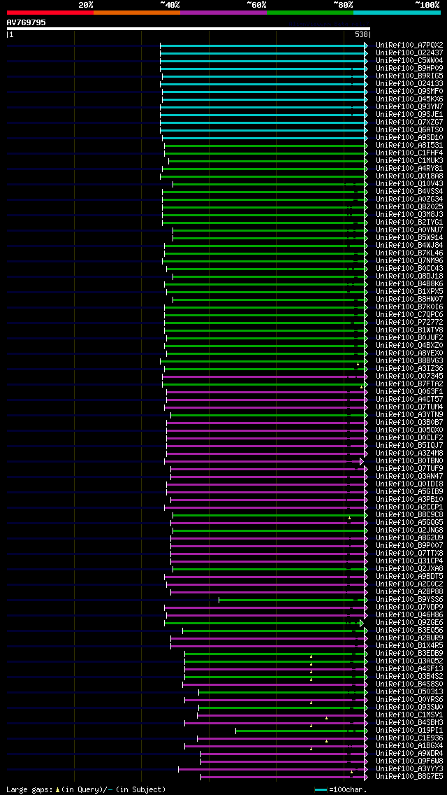This screenshot has height=795, width=447.
Task: Click UniRef100_Q3AN47 label
Action: tap(409, 477)
